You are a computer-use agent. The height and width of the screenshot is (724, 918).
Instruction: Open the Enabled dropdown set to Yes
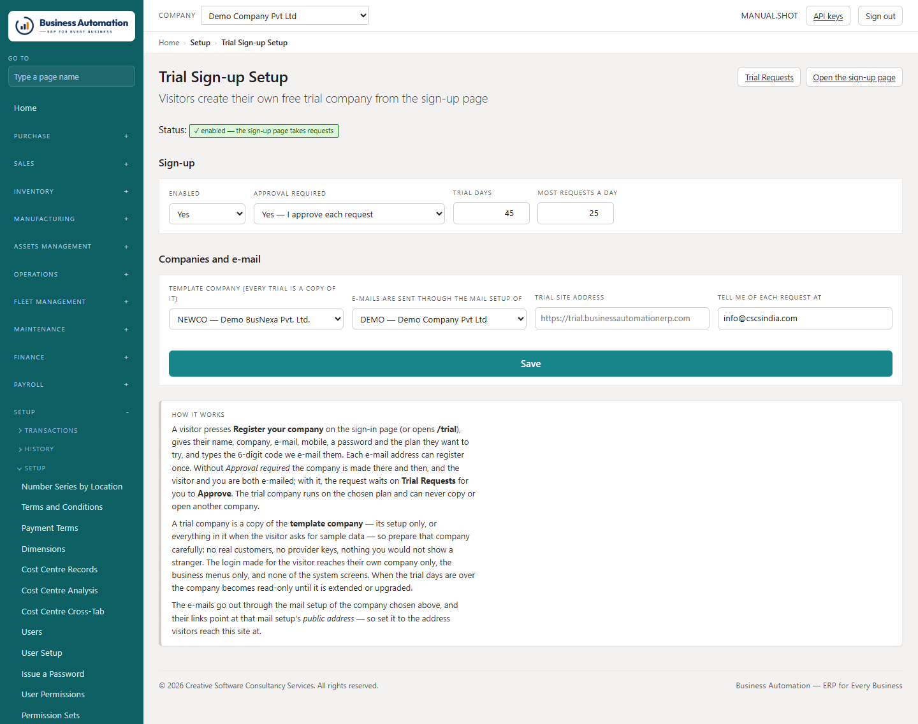(x=207, y=214)
